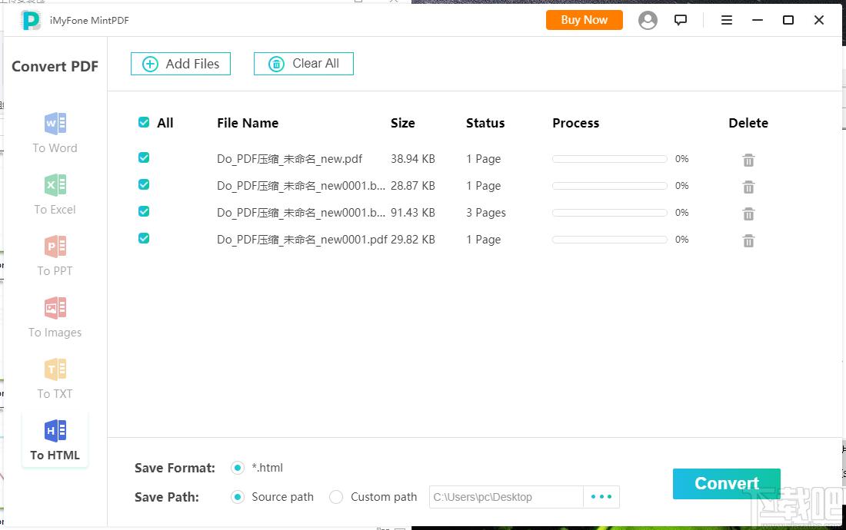
Task: Open the hamburger menu in title bar
Action: pos(727,20)
